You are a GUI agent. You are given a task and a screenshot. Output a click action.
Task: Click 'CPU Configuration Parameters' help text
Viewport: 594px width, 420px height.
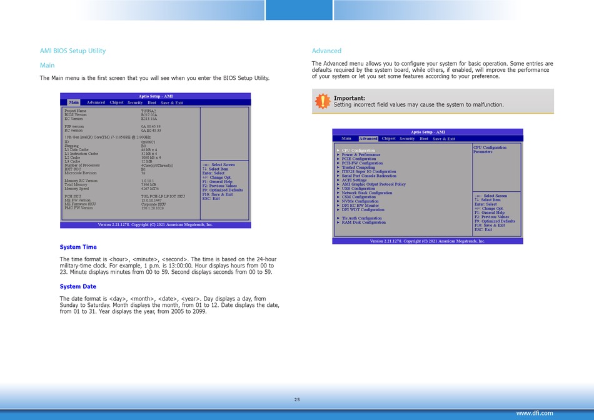pyautogui.click(x=490, y=149)
